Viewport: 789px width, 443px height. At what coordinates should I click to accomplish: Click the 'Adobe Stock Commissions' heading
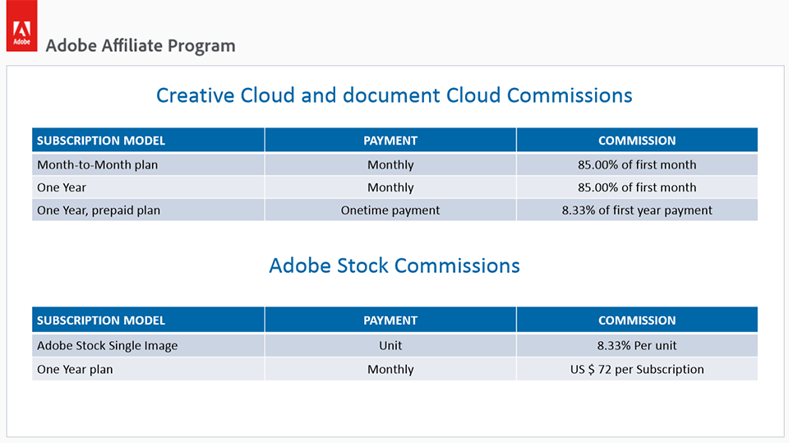[394, 265]
